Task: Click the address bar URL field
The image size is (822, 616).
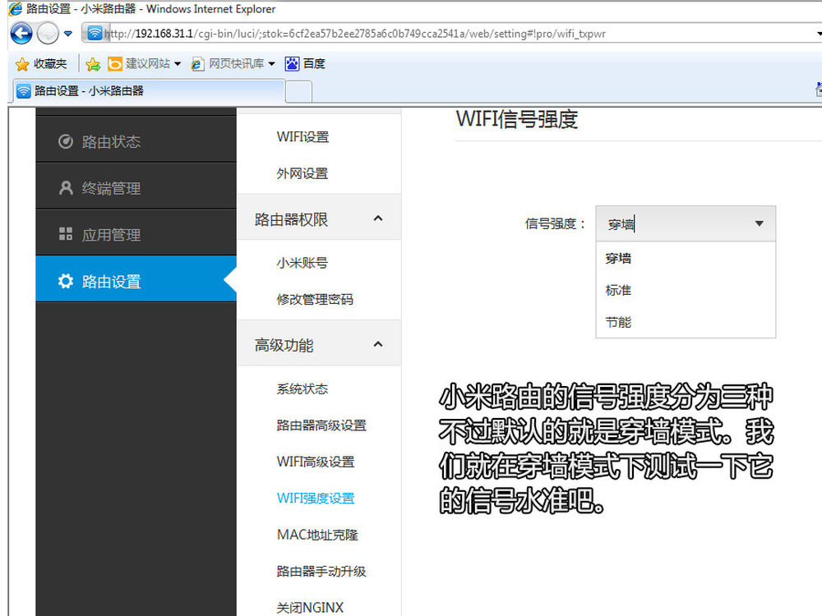Action: pyautogui.click(x=450, y=34)
